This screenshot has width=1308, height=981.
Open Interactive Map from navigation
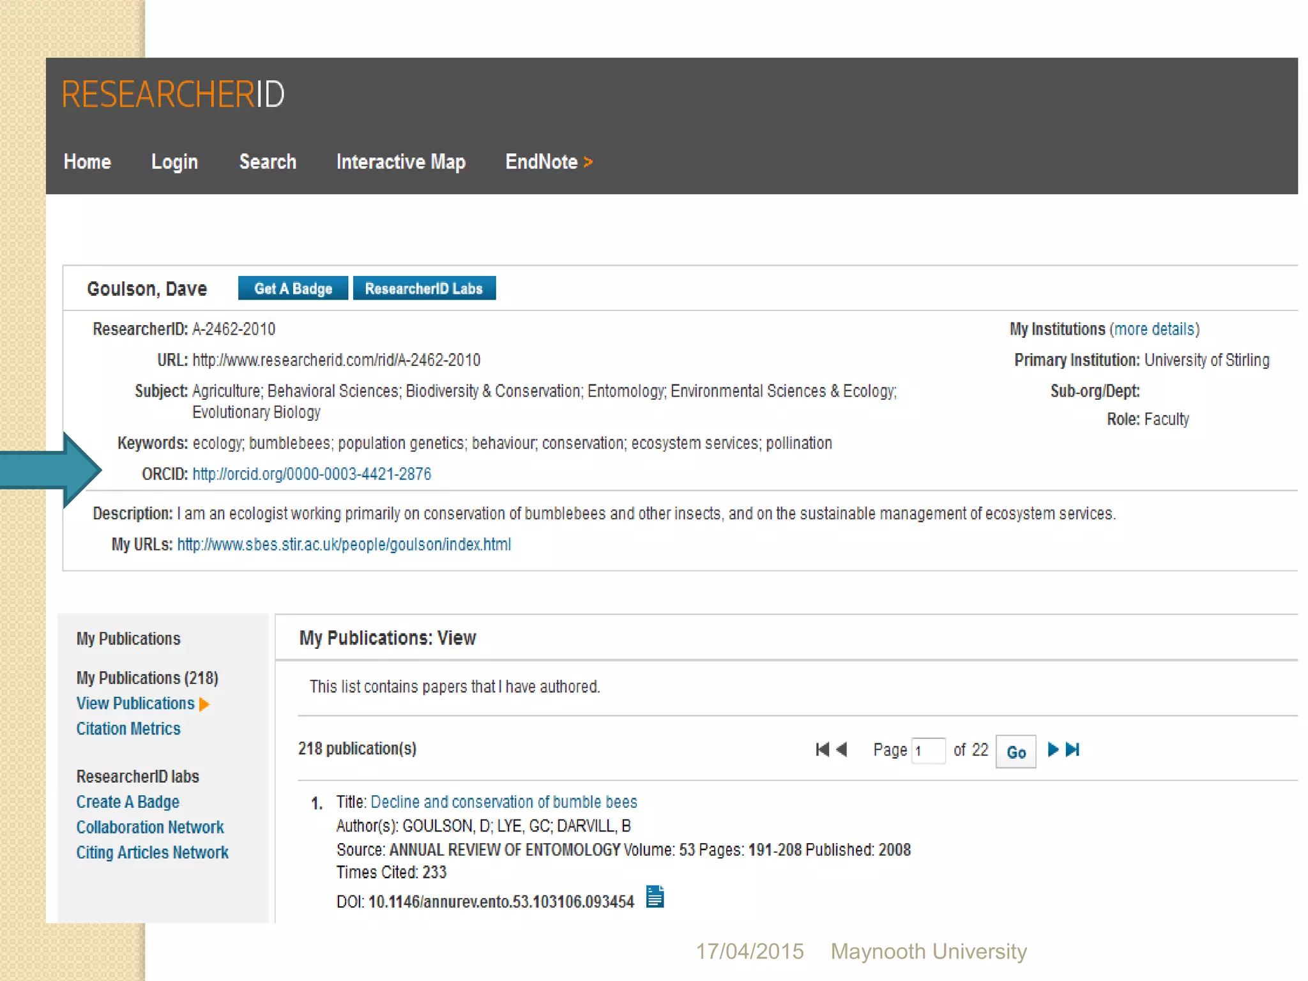(x=400, y=162)
